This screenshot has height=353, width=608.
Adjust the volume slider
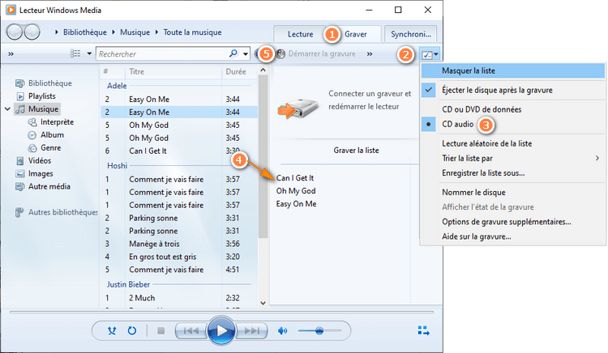[x=319, y=330]
